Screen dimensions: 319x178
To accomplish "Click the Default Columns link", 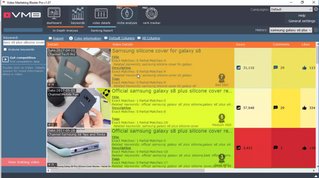I will [x=122, y=38].
